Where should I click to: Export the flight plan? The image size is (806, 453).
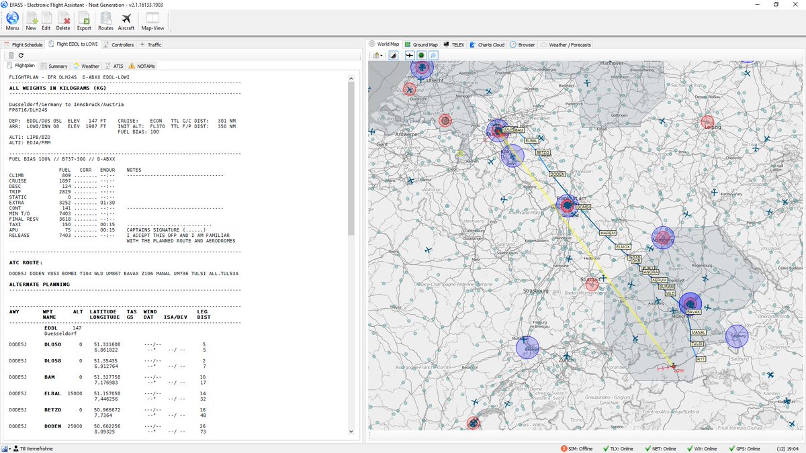pyautogui.click(x=84, y=21)
